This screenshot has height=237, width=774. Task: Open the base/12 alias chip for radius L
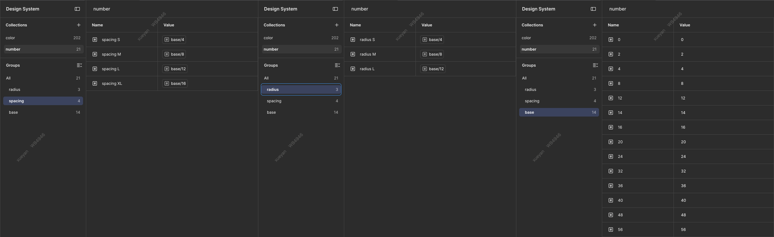433,69
